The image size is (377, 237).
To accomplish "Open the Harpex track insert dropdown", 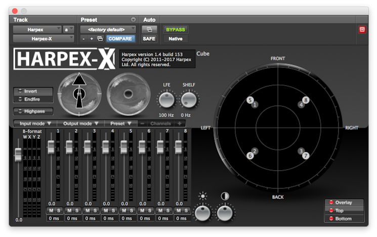I will coord(37,29).
